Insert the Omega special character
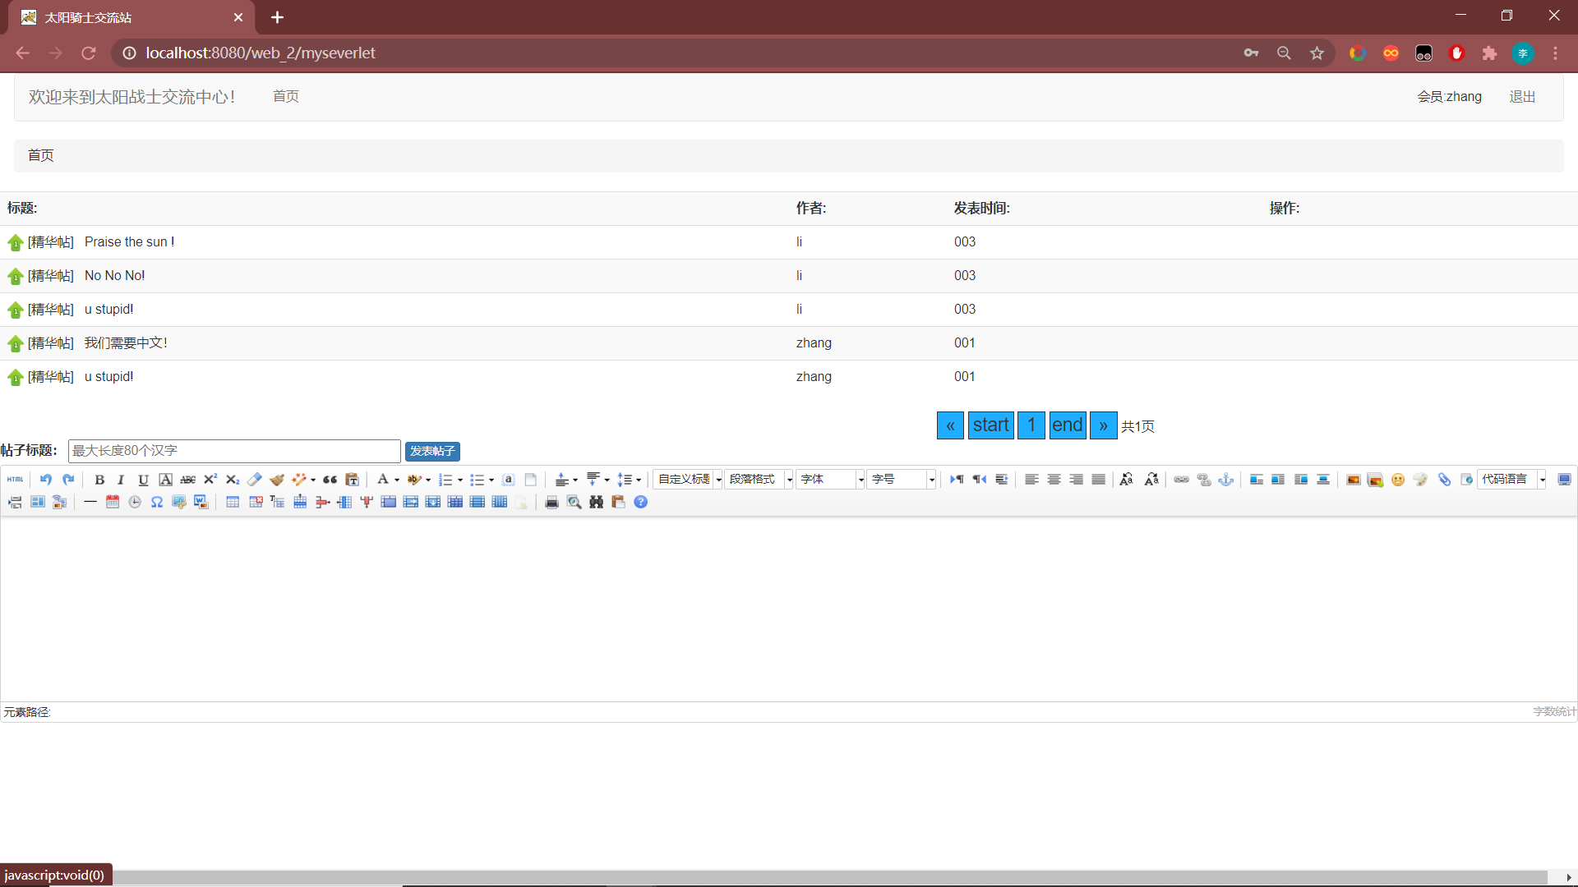 point(156,502)
